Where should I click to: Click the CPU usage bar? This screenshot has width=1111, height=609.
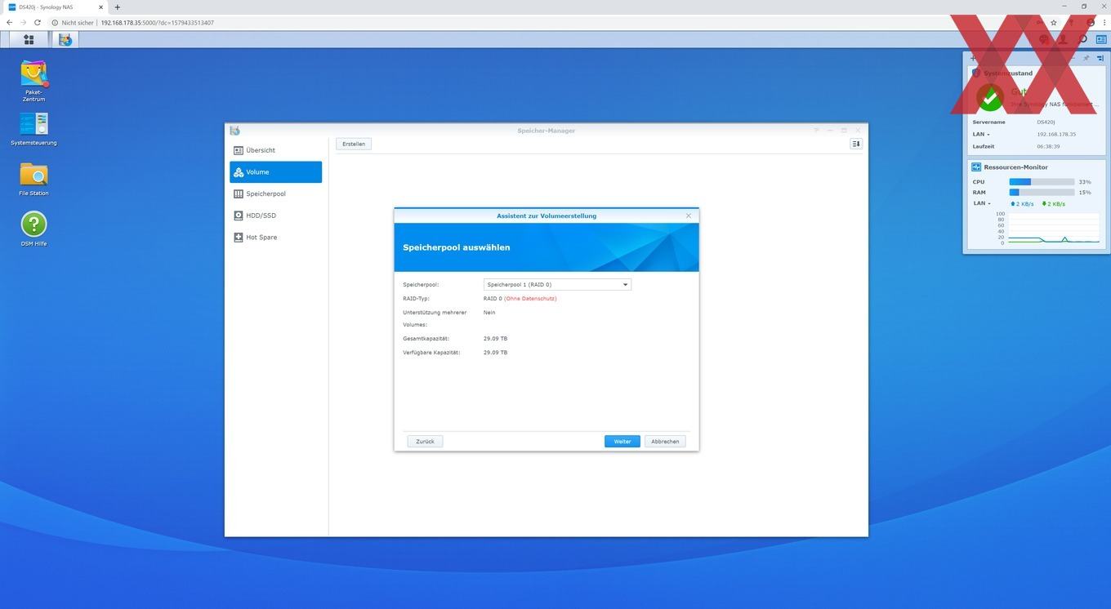1042,182
